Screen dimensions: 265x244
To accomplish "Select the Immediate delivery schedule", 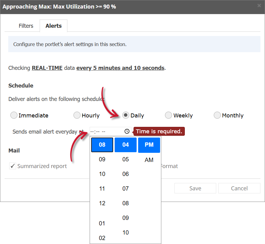I will pyautogui.click(x=14, y=115).
